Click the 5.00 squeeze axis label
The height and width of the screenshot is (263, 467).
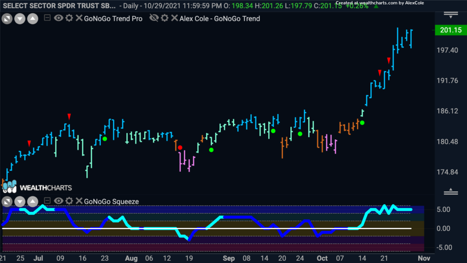coord(443,209)
